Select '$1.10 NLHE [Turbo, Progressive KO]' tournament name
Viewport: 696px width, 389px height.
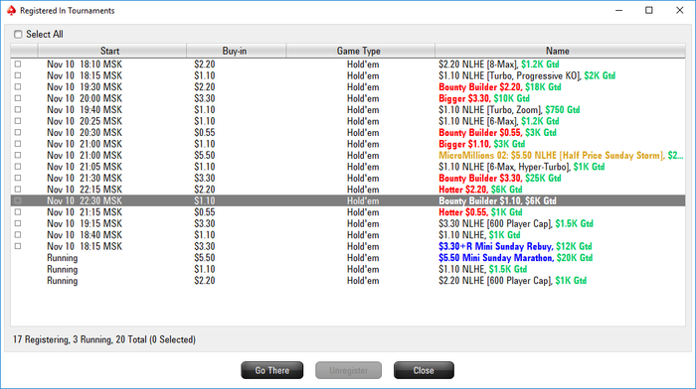pyautogui.click(x=509, y=75)
